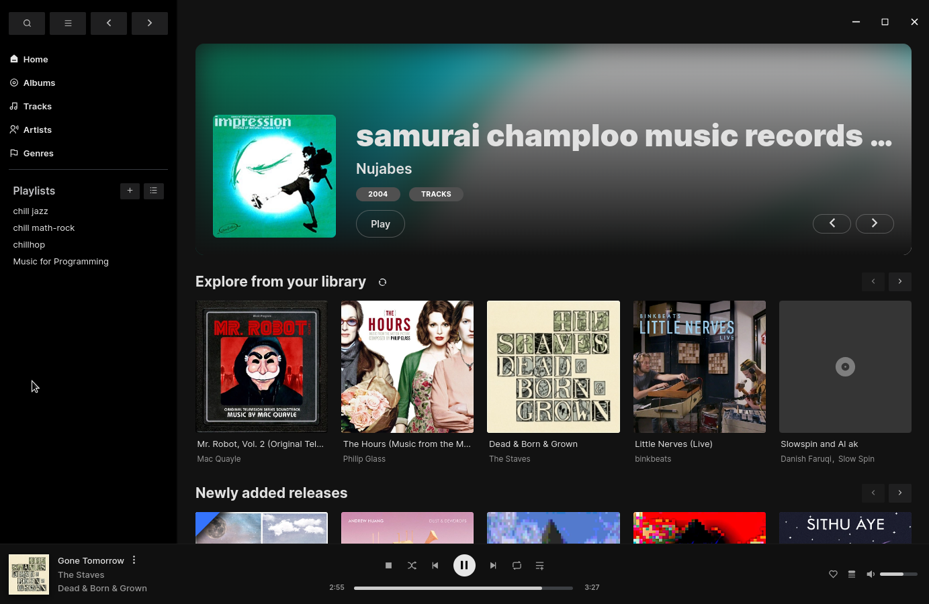Open The Staves link under the album card
This screenshot has width=929, height=604.
point(510,459)
